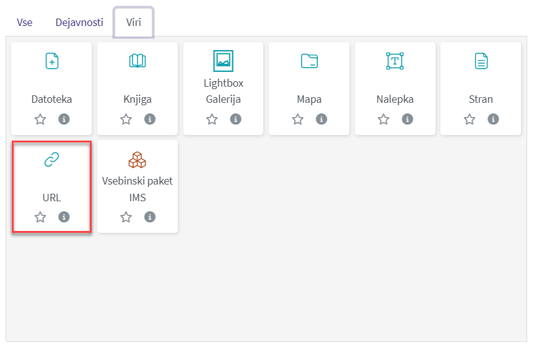Open the Datoteka file resource icon
Viewport: 534px width, 348px height.
click(52, 61)
